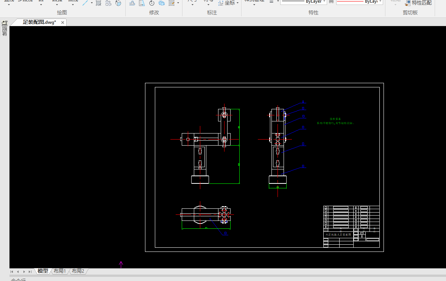Expand the construction line tool dropdown arrow
The height and width of the screenshot is (281, 446).
tap(92, 3)
